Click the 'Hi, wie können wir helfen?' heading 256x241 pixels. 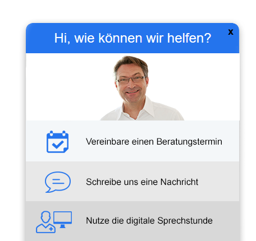(x=132, y=38)
